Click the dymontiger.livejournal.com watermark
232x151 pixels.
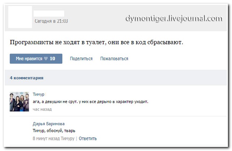click(x=174, y=18)
